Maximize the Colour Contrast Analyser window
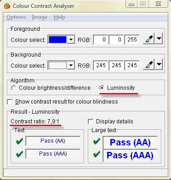The width and height of the screenshot is (171, 180). [x=143, y=4]
